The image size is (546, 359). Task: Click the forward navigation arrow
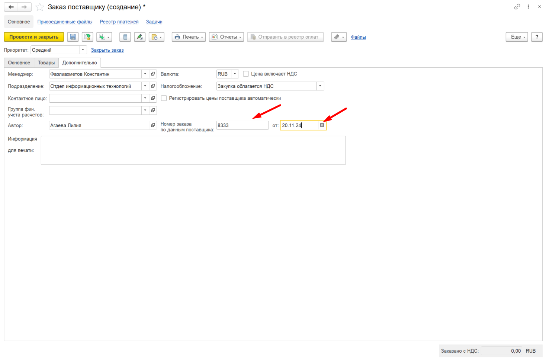(25, 7)
